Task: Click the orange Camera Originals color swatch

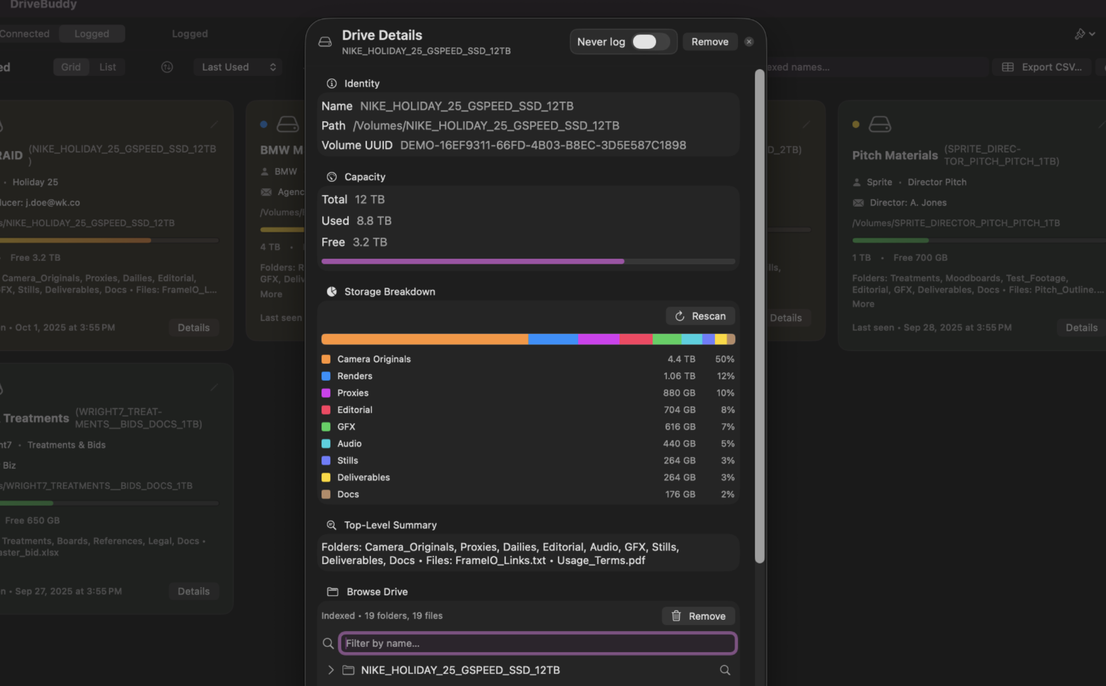Action: pos(326,359)
